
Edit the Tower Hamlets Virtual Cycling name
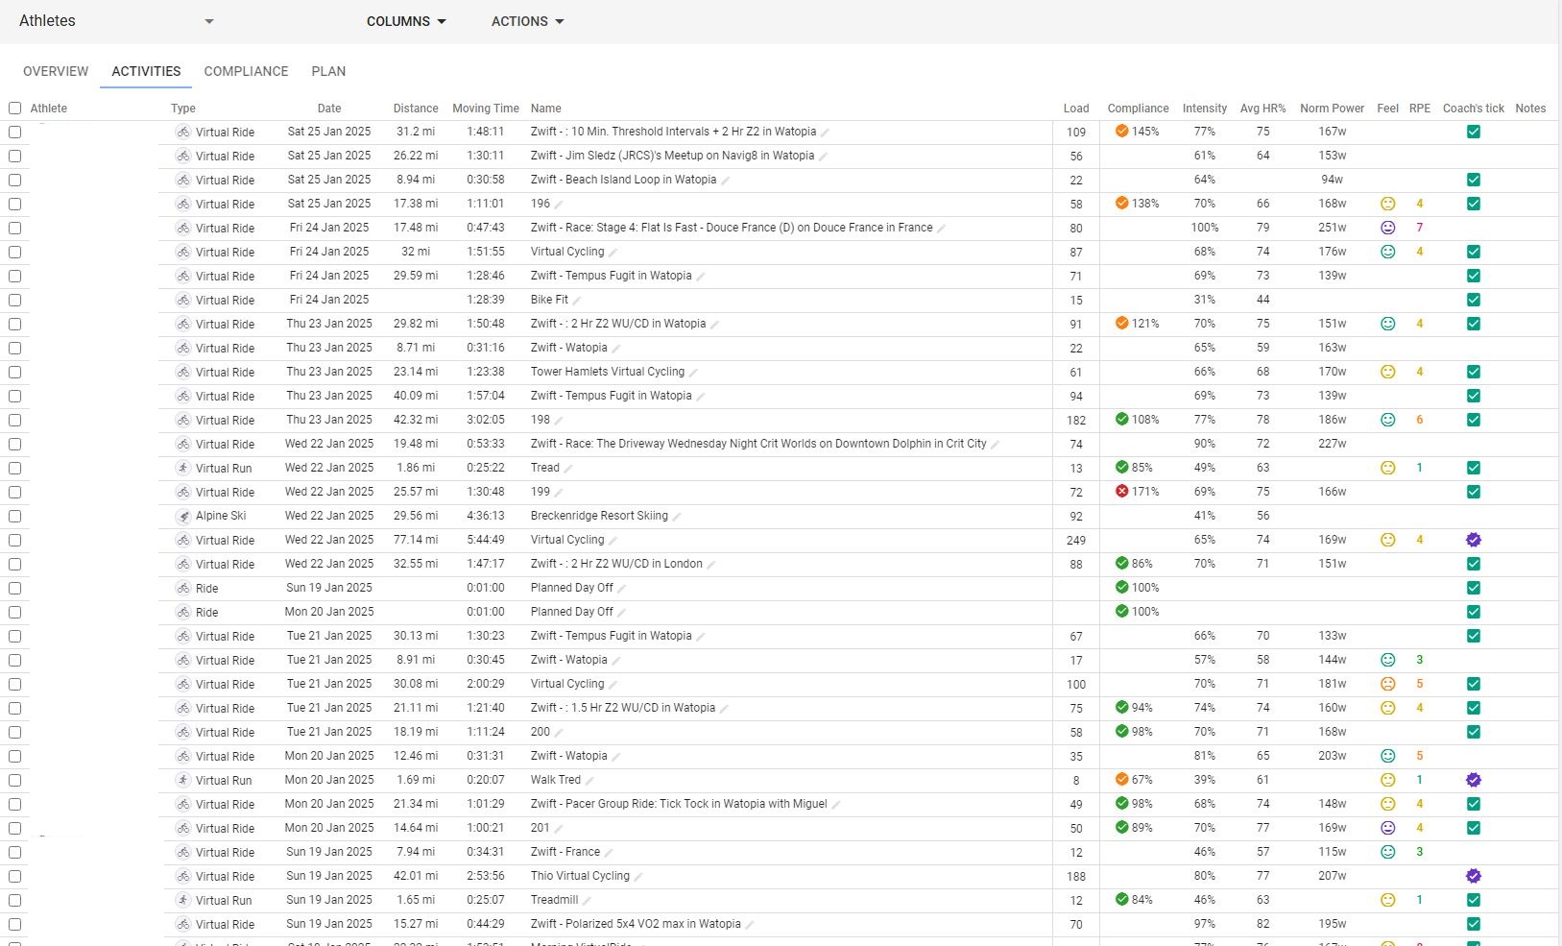pyautogui.click(x=693, y=372)
